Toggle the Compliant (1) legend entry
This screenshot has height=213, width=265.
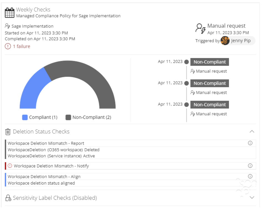(x=40, y=117)
